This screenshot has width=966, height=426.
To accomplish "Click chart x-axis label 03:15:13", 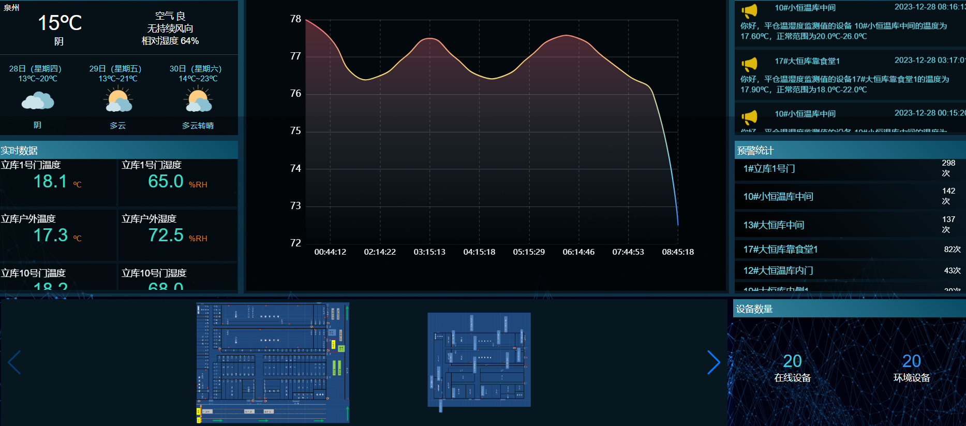I will (x=429, y=252).
